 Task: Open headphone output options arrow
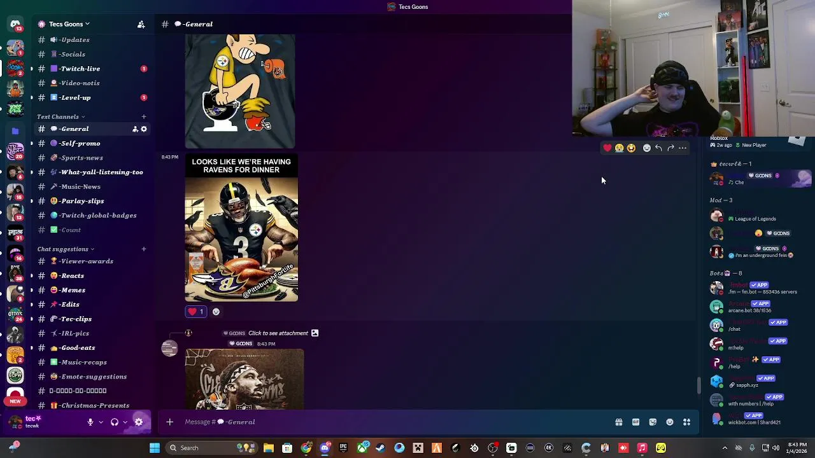[125, 422]
